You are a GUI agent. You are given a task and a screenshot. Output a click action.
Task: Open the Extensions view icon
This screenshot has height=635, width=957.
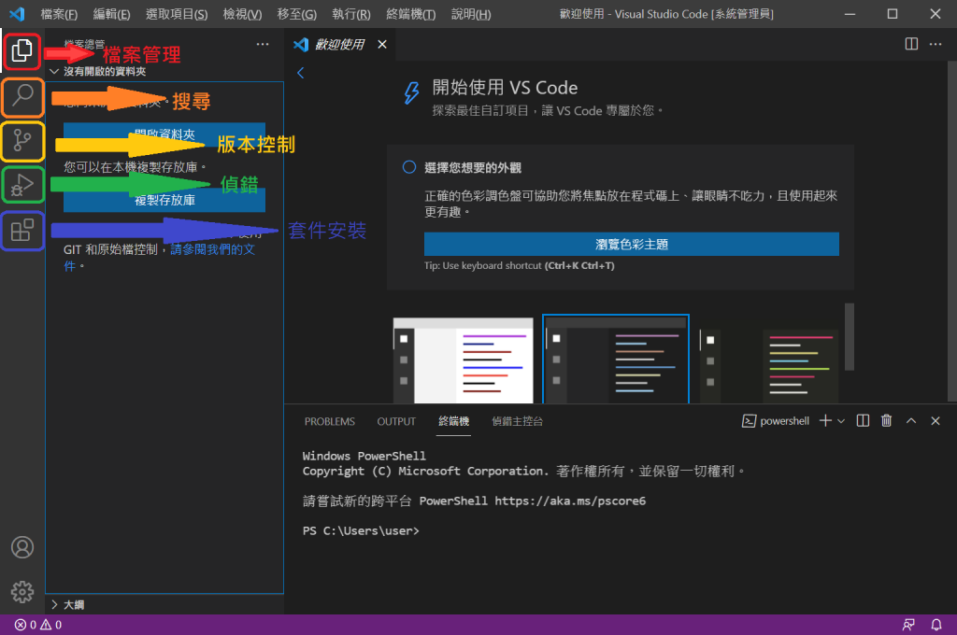pyautogui.click(x=22, y=230)
